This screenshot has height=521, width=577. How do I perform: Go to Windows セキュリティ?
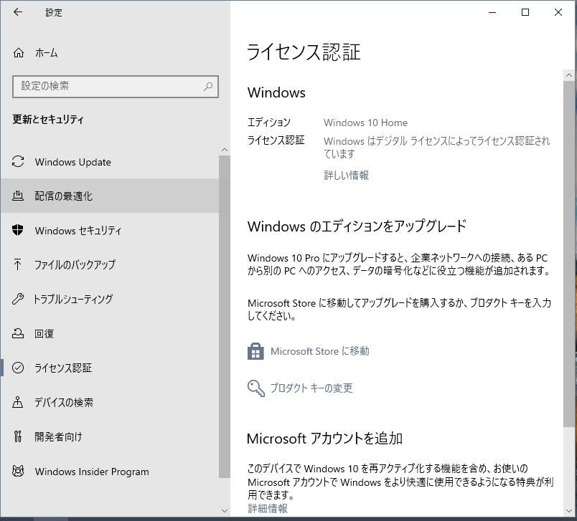(x=110, y=230)
